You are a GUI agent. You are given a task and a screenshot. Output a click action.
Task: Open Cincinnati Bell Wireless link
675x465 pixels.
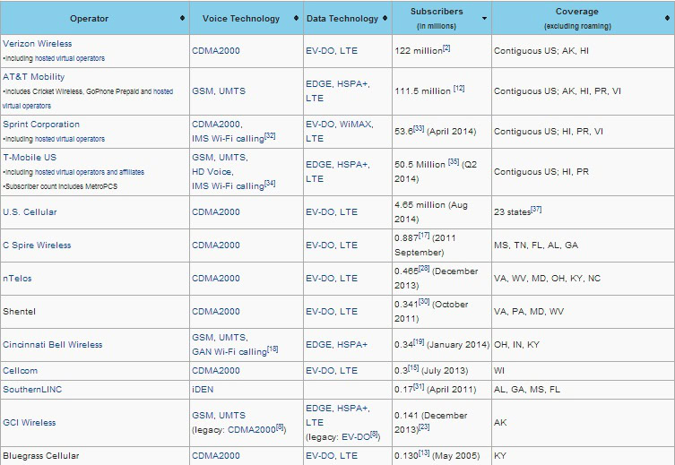click(52, 345)
